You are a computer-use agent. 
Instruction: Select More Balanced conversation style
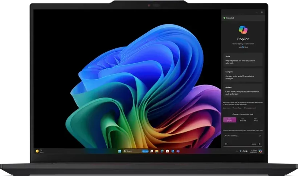242,120
